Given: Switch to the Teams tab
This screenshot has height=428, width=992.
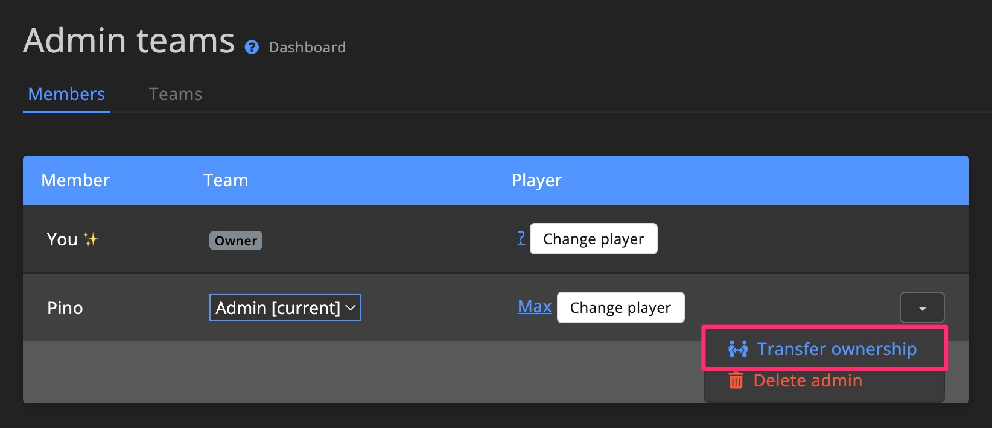Looking at the screenshot, I should (x=175, y=94).
